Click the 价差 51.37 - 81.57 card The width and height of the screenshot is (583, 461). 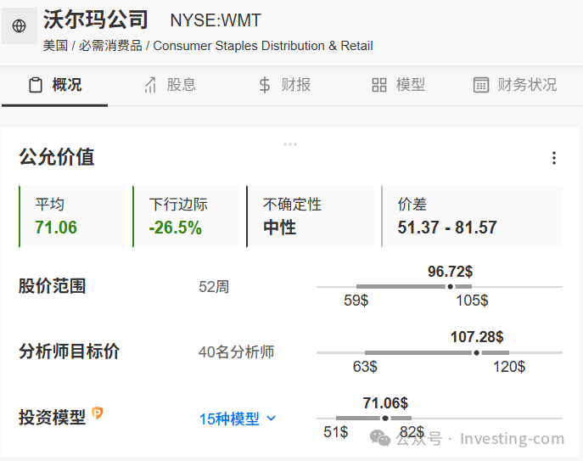[x=472, y=216]
